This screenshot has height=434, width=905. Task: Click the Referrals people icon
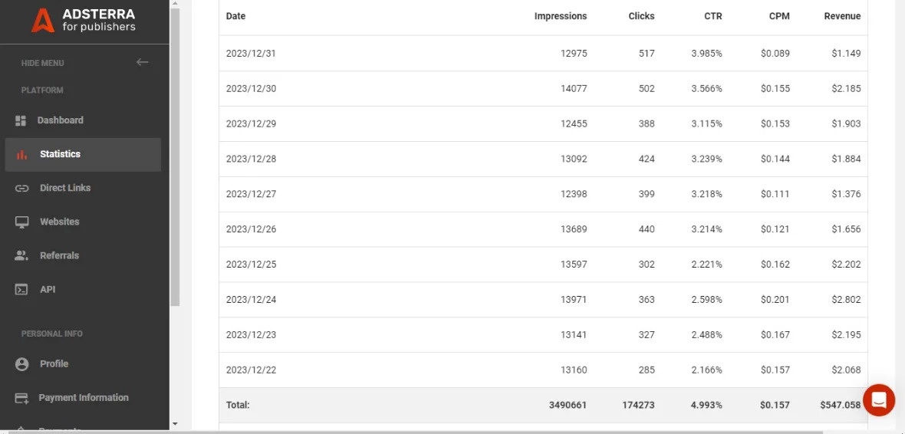tap(21, 255)
